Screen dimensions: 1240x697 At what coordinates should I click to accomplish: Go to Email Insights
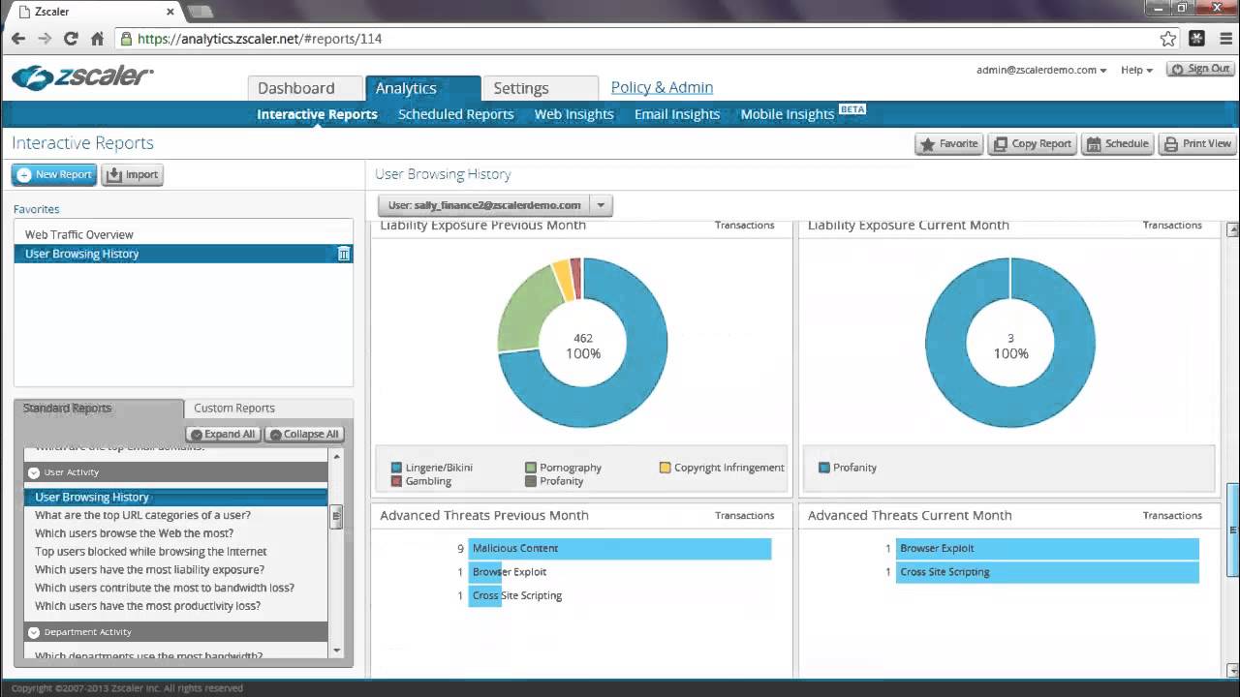click(677, 114)
